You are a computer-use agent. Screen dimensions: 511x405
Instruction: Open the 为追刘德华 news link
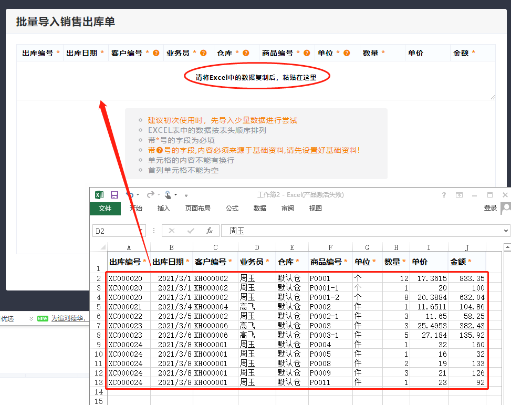pos(68,318)
